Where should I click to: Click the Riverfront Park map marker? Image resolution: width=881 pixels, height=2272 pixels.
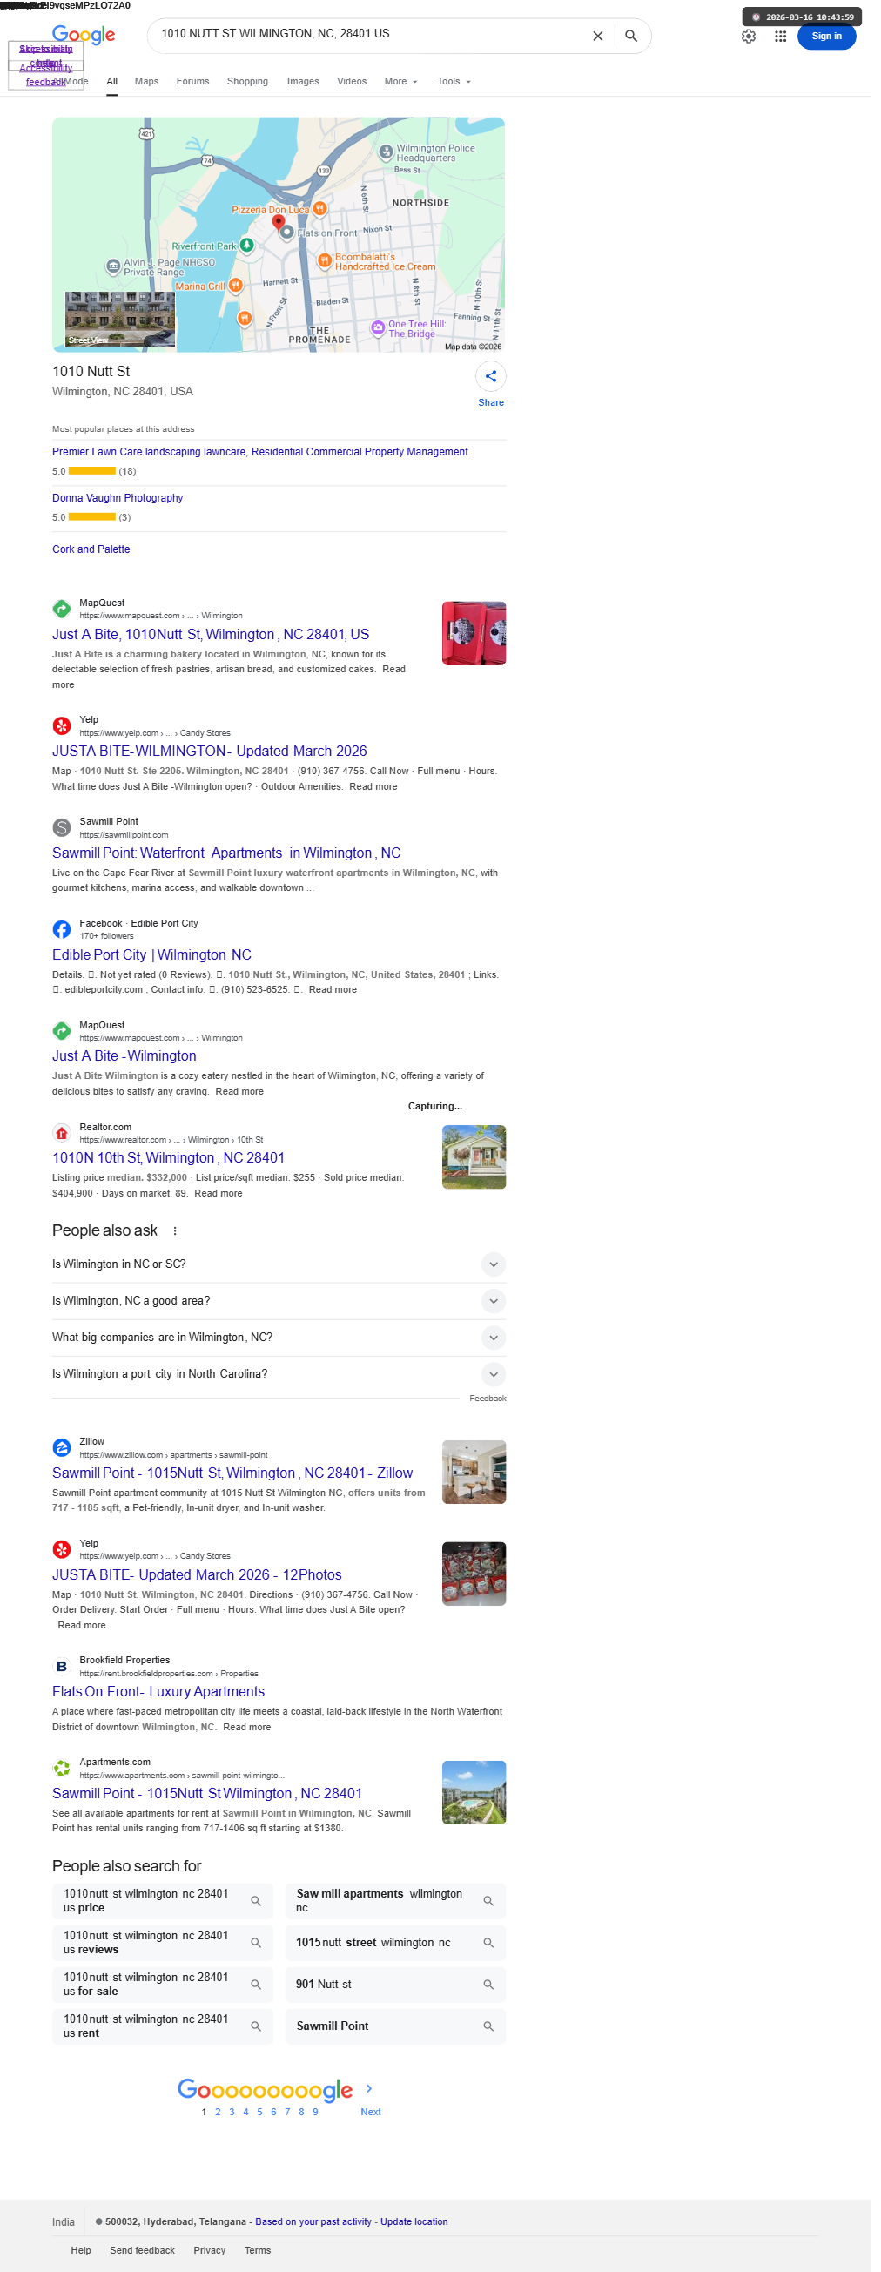[x=250, y=248]
